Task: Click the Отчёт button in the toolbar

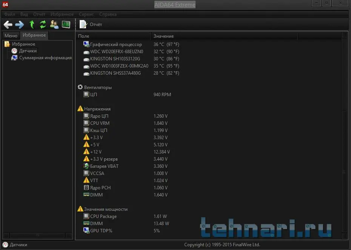Action: pos(91,25)
